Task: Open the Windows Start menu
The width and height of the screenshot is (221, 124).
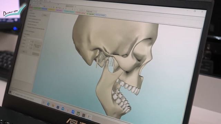Action: pos(10,92)
